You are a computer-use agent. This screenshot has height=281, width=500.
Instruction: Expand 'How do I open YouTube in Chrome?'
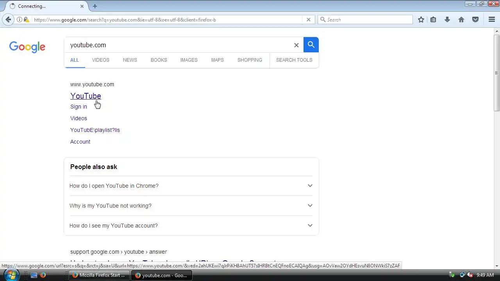coord(191,186)
